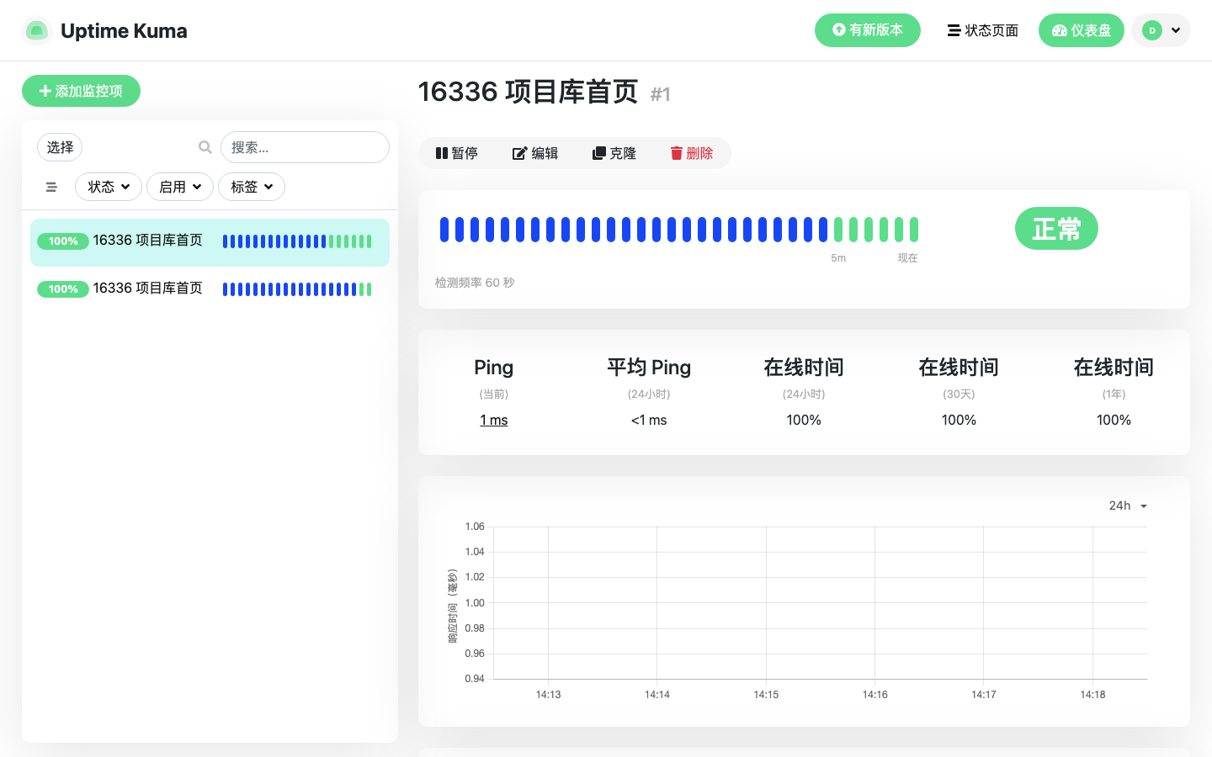The width and height of the screenshot is (1212, 757).
Task: Click the 16336 项目库首页 page heading
Action: (528, 92)
